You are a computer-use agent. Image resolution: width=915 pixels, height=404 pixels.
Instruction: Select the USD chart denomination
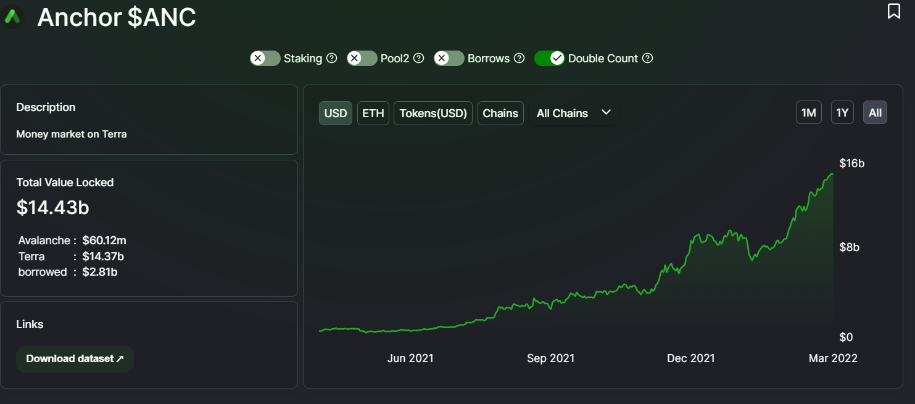pyautogui.click(x=336, y=113)
